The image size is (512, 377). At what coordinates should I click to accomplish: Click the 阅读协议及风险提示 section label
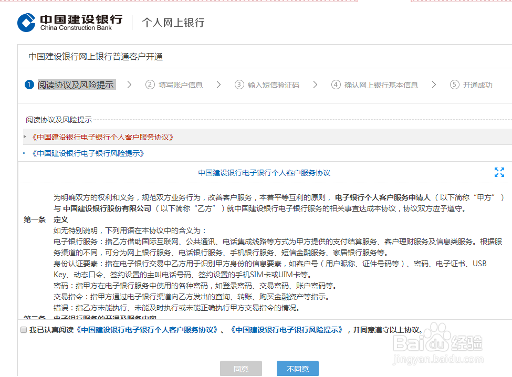59,120
